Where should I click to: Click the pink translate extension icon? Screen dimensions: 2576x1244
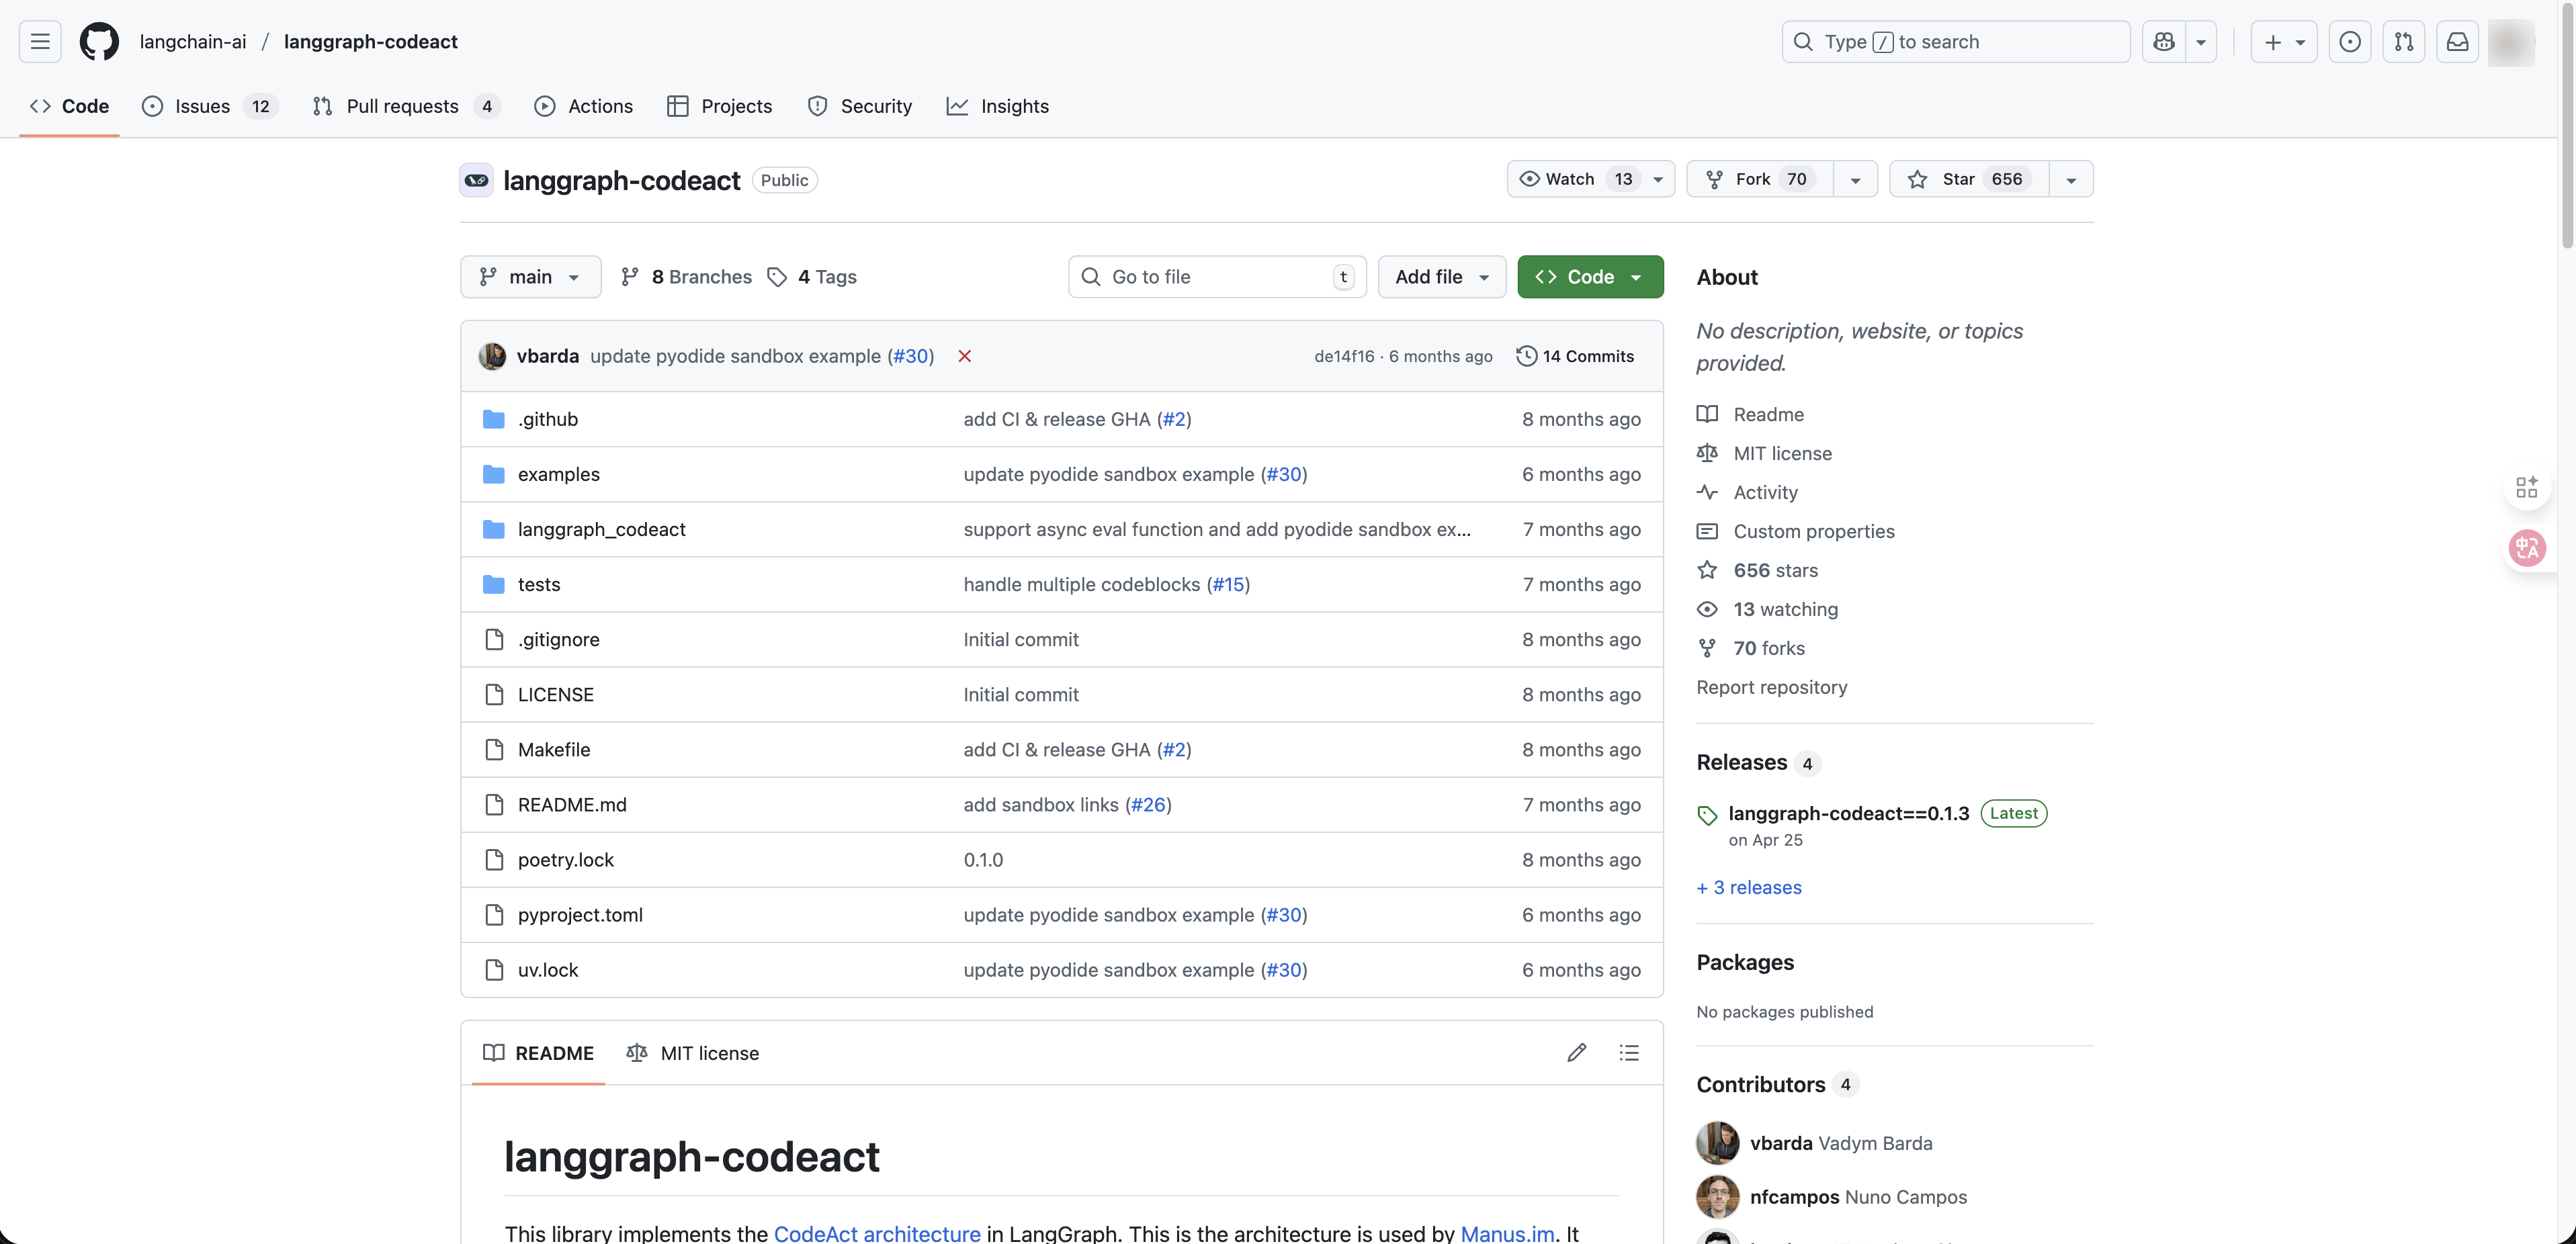point(2527,548)
